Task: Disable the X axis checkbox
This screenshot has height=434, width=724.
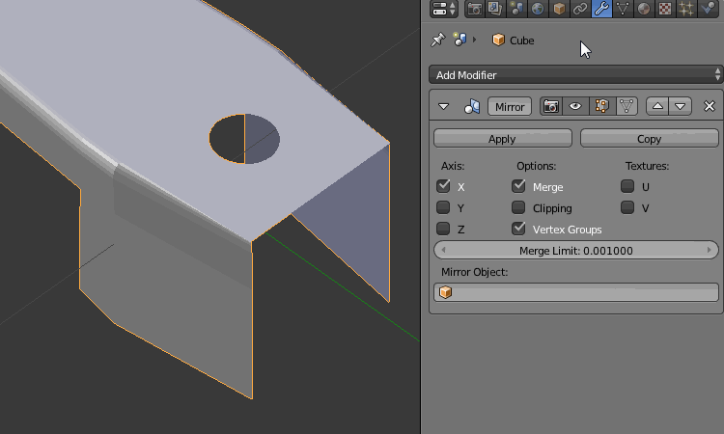Action: pos(443,186)
